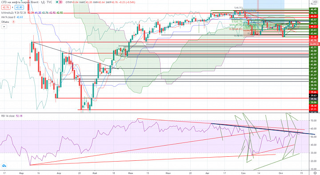Open chart settings gear at bottom-right corner
320x175 pixels.
coord(315,173)
